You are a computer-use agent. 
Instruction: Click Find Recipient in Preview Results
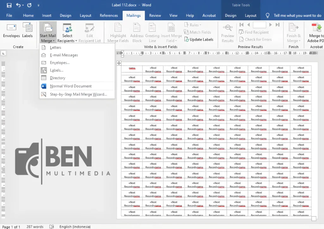254,32
